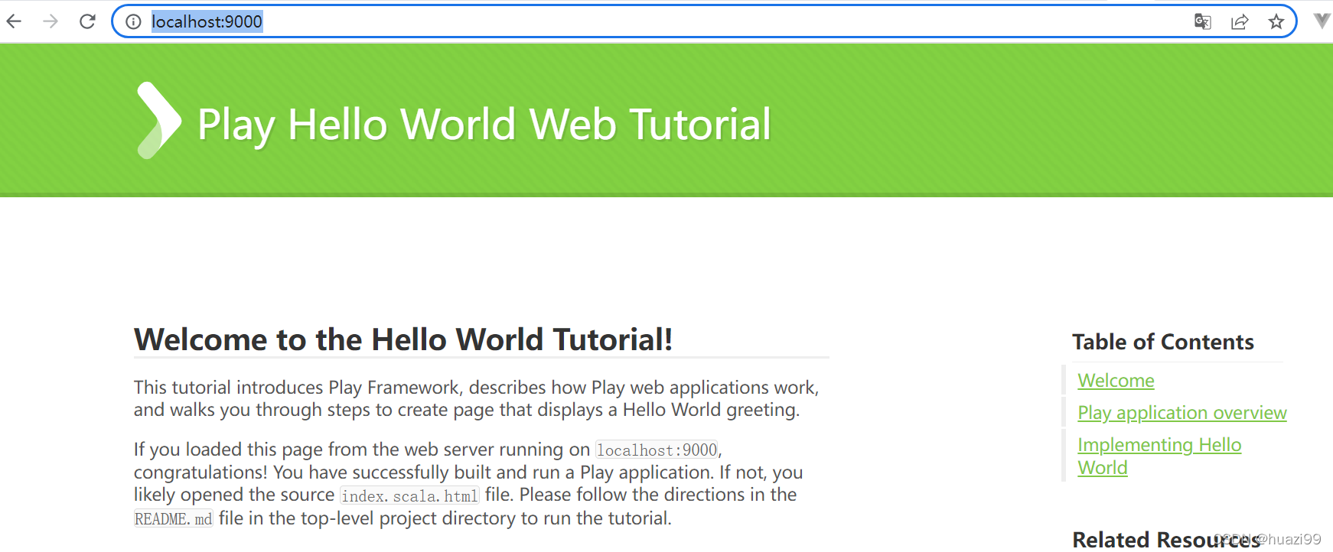Click the inline code index.scala.html
The width and height of the screenshot is (1333, 552).
tap(409, 496)
